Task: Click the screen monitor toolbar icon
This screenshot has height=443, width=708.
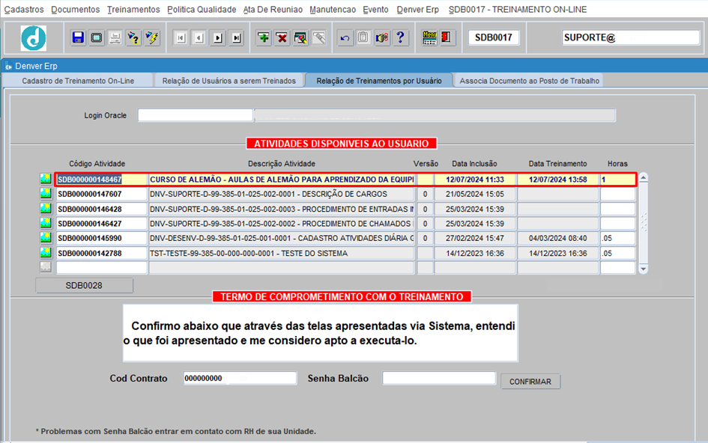Action: (96, 38)
